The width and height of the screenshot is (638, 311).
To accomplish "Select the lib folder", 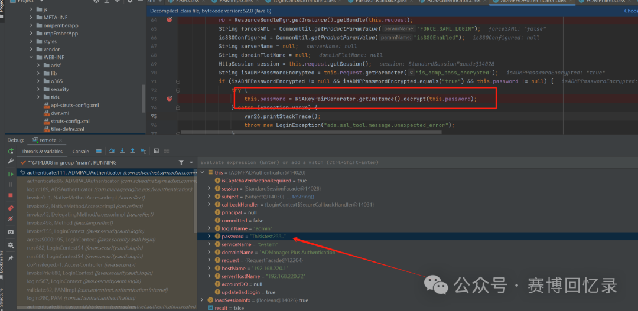I will [54, 73].
